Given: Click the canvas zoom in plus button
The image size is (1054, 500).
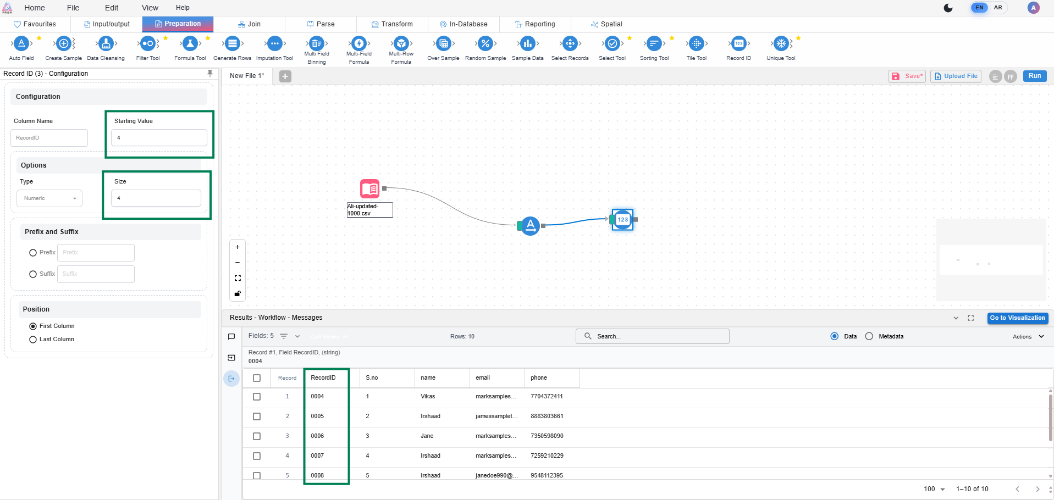Looking at the screenshot, I should [x=238, y=247].
